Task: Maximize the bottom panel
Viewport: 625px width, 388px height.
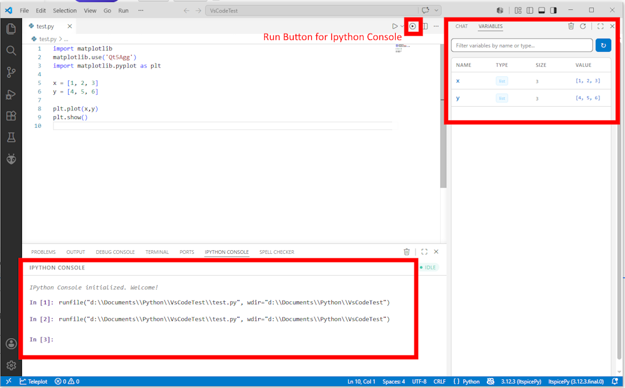Action: (424, 252)
